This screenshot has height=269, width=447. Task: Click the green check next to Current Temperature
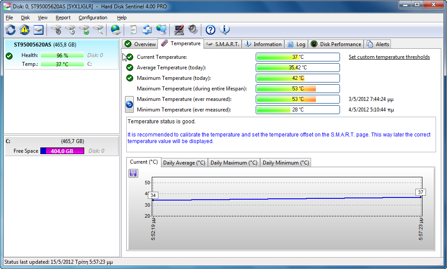click(x=130, y=57)
